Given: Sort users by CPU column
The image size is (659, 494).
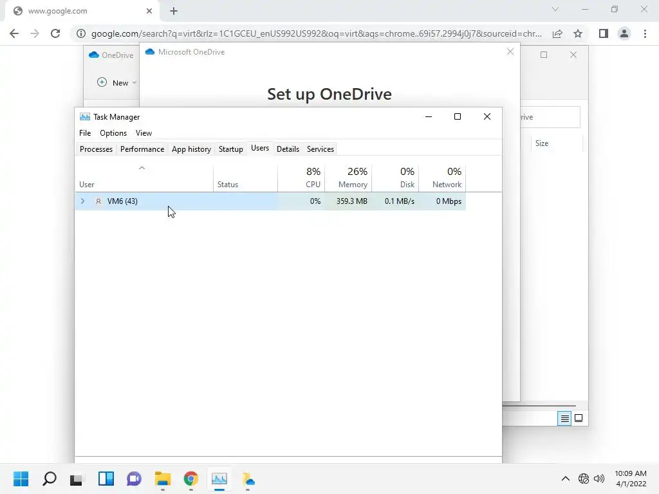Looking at the screenshot, I should point(301,178).
